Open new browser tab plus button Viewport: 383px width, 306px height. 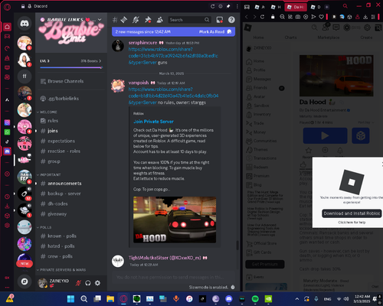(327, 7)
